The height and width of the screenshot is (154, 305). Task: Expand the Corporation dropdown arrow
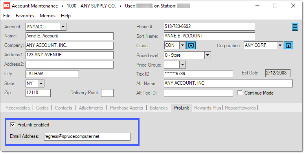point(280,45)
